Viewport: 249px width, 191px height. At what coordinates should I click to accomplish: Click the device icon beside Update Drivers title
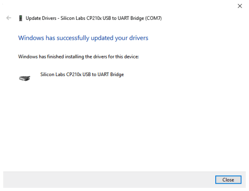click(x=20, y=18)
